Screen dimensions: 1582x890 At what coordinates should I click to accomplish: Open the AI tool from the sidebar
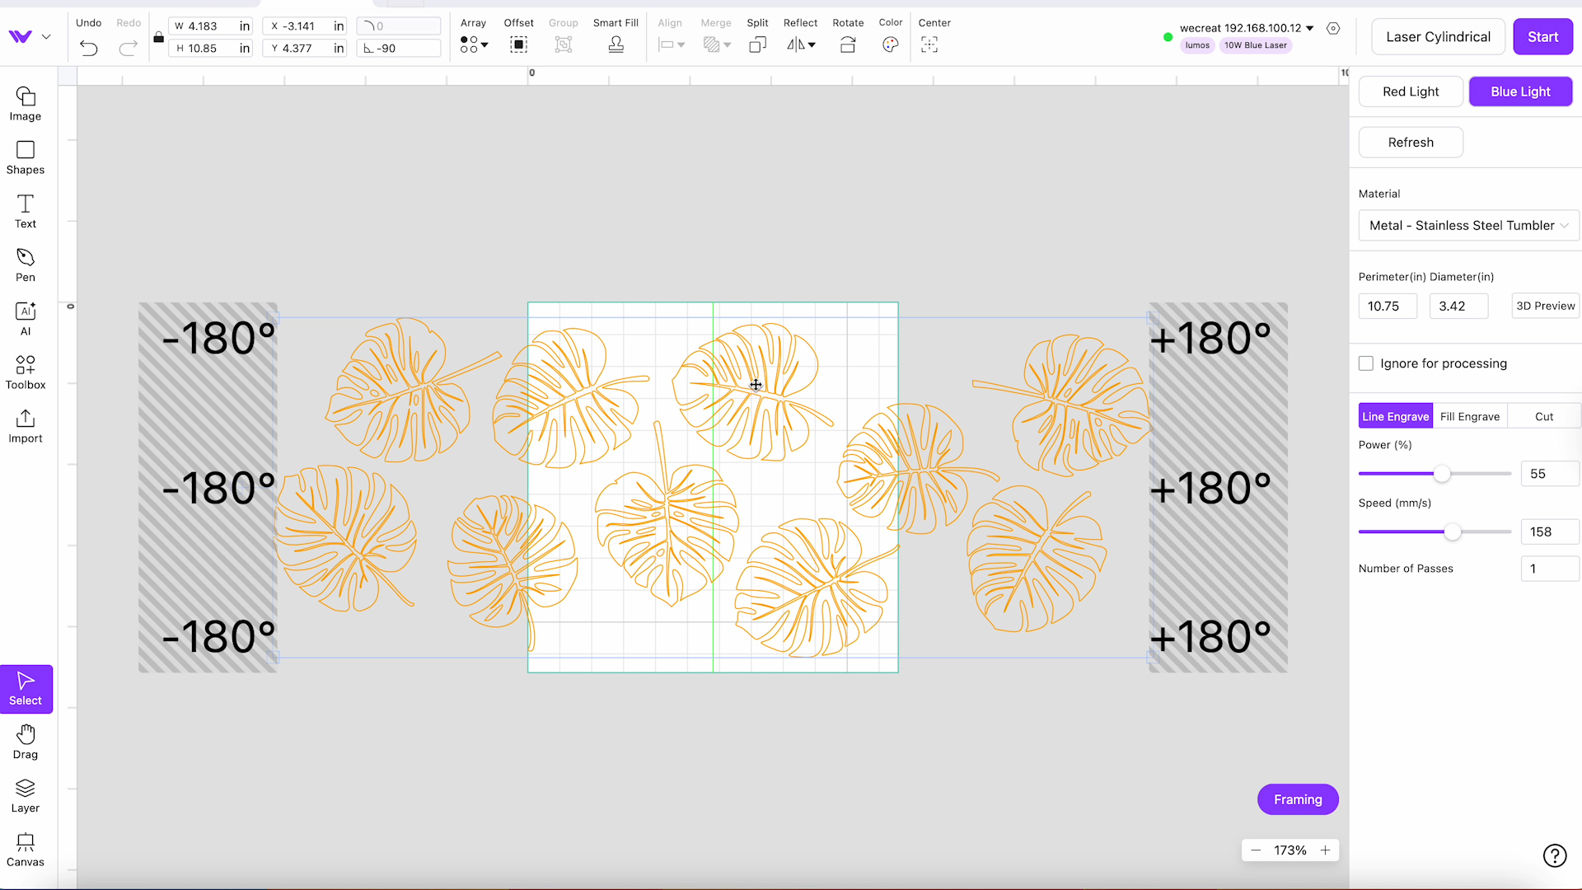[25, 319]
